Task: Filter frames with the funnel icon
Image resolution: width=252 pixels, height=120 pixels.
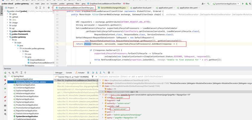Action: (93, 77)
